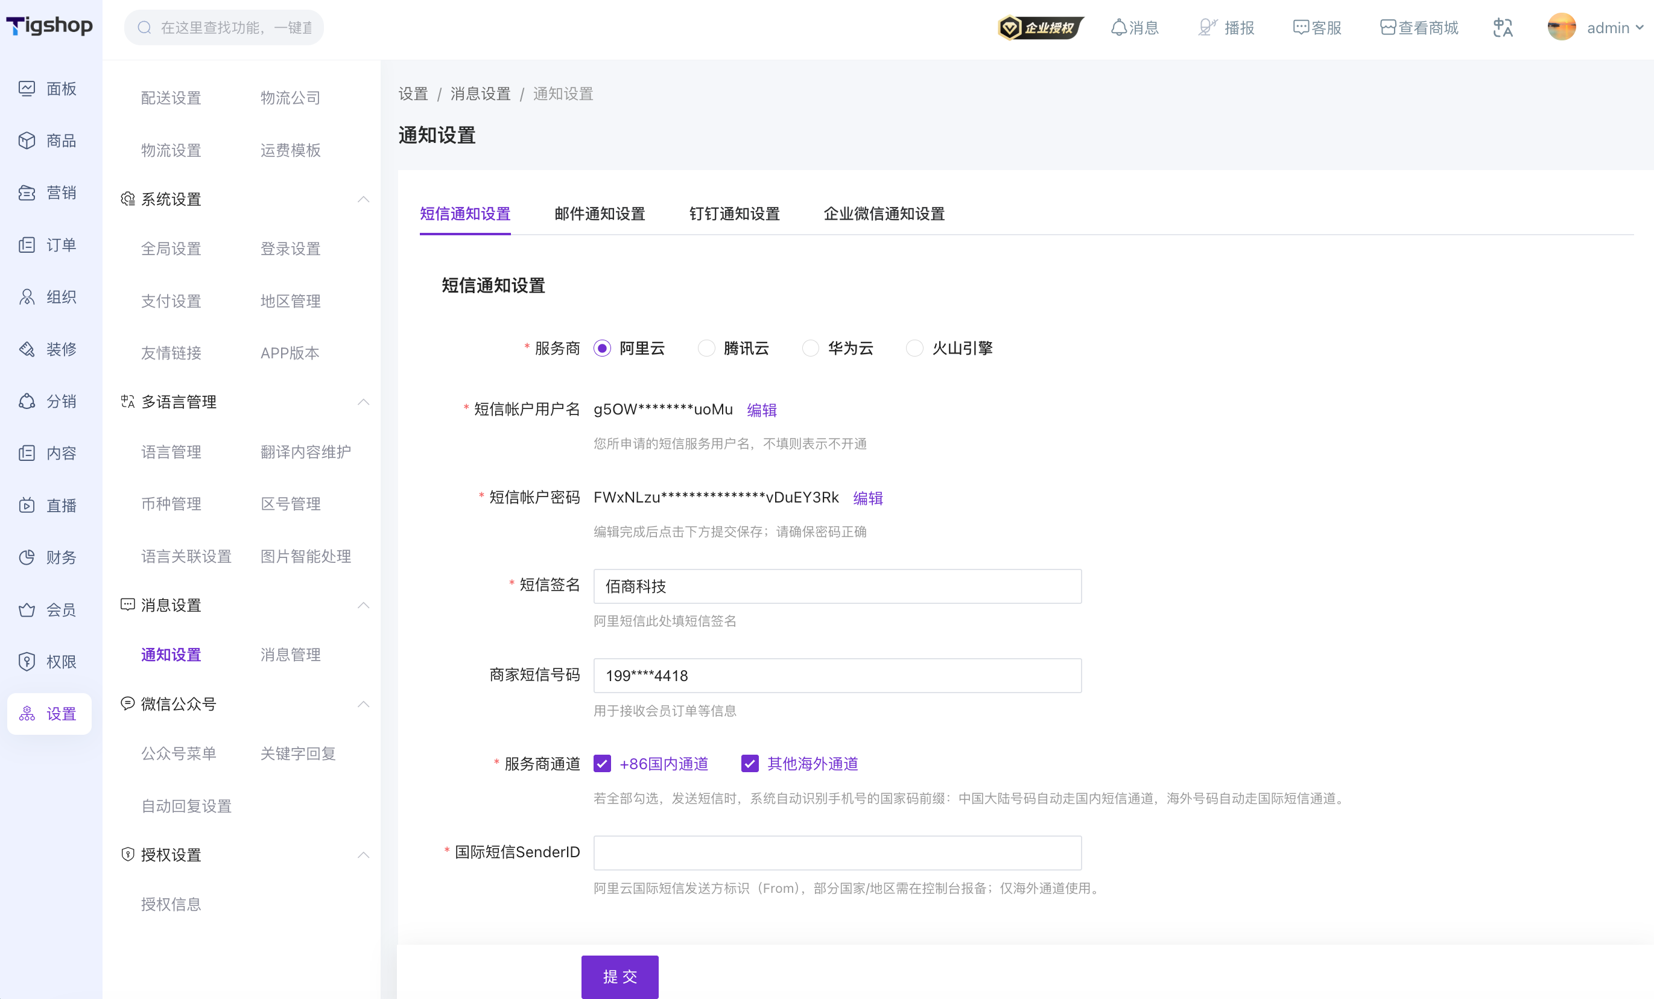Click the 系统设置 gear icon
Image resolution: width=1654 pixels, height=999 pixels.
coord(127,200)
